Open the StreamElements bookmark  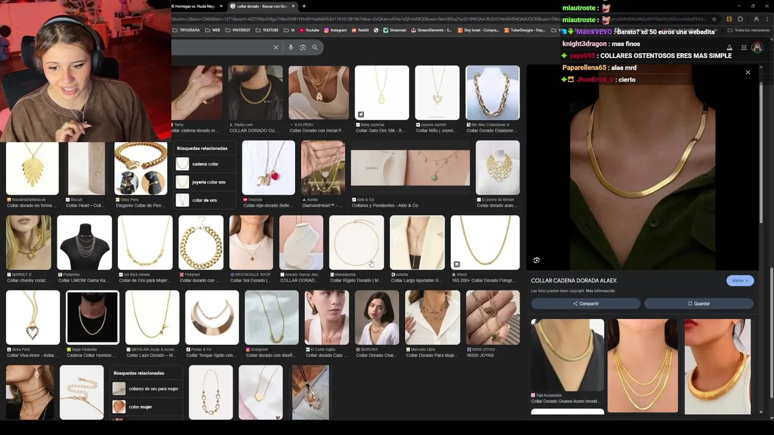coord(431,30)
